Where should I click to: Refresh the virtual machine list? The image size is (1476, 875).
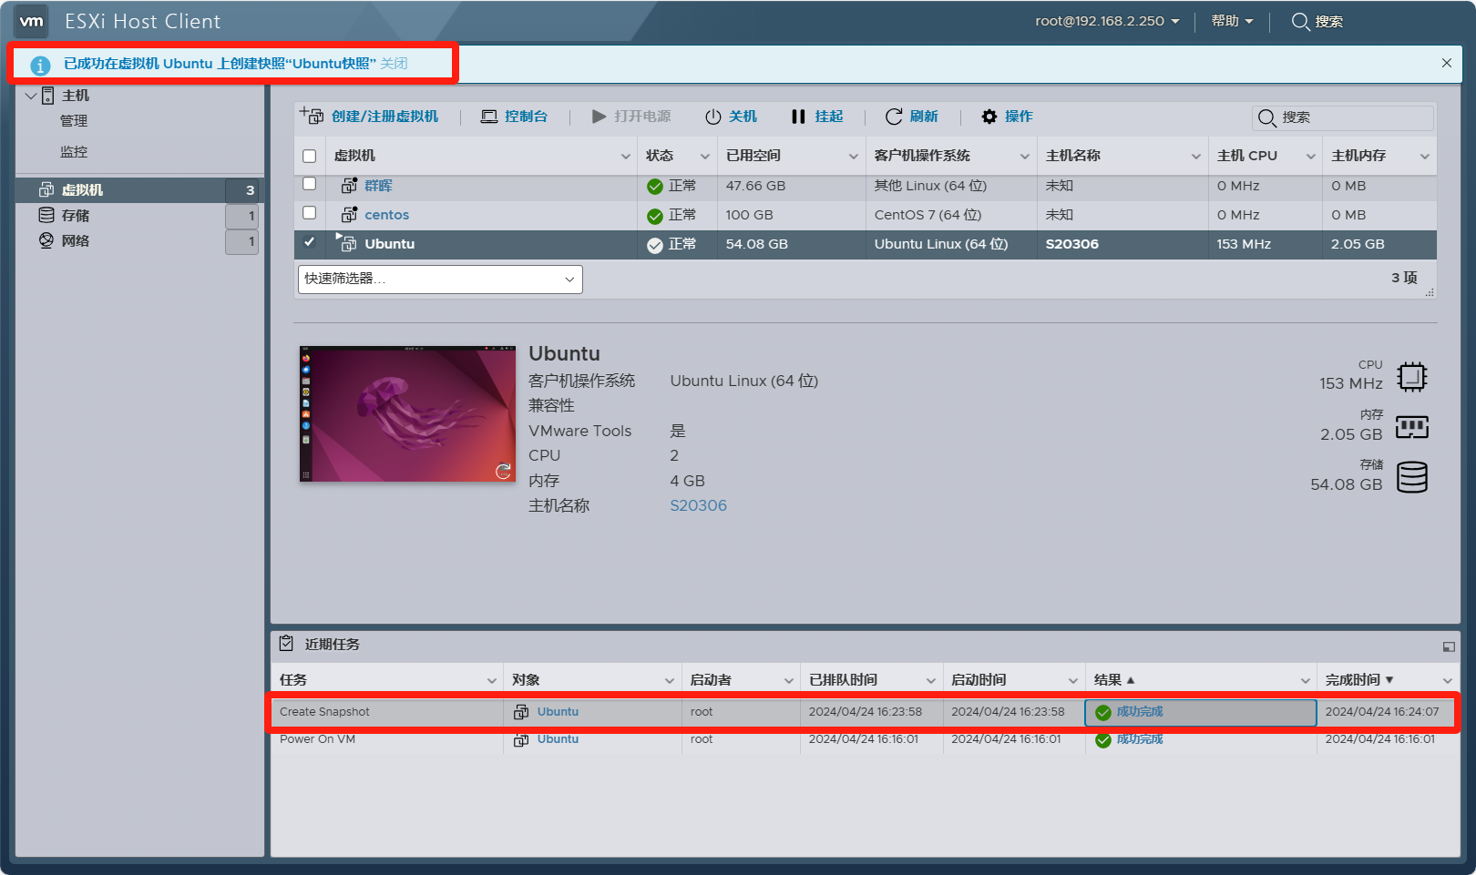click(911, 117)
